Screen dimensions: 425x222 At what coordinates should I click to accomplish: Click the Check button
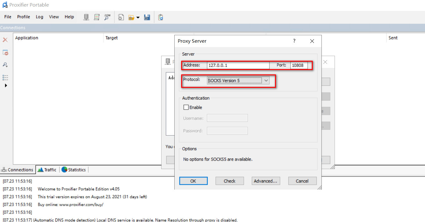(x=229, y=181)
